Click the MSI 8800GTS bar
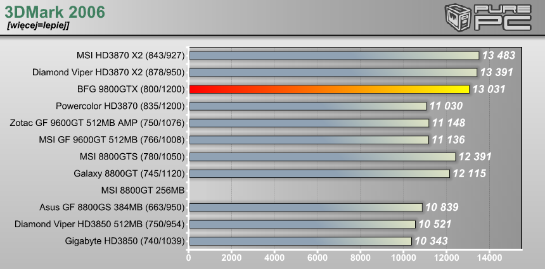 [323, 156]
